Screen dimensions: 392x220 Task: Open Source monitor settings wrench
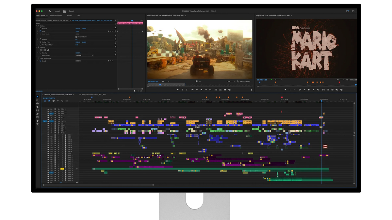(x=238, y=81)
